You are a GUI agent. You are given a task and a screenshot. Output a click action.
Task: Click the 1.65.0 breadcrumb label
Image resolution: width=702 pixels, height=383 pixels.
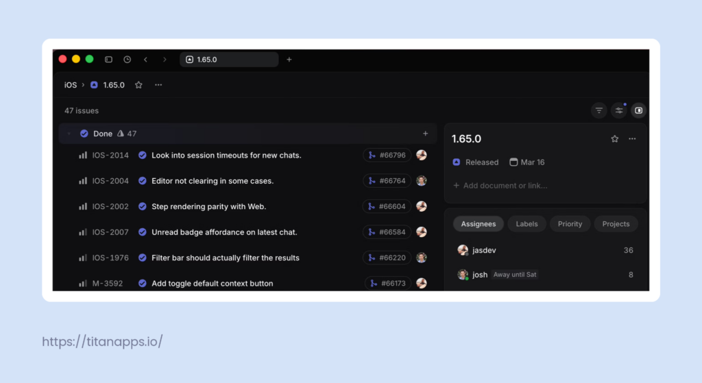[x=114, y=85]
